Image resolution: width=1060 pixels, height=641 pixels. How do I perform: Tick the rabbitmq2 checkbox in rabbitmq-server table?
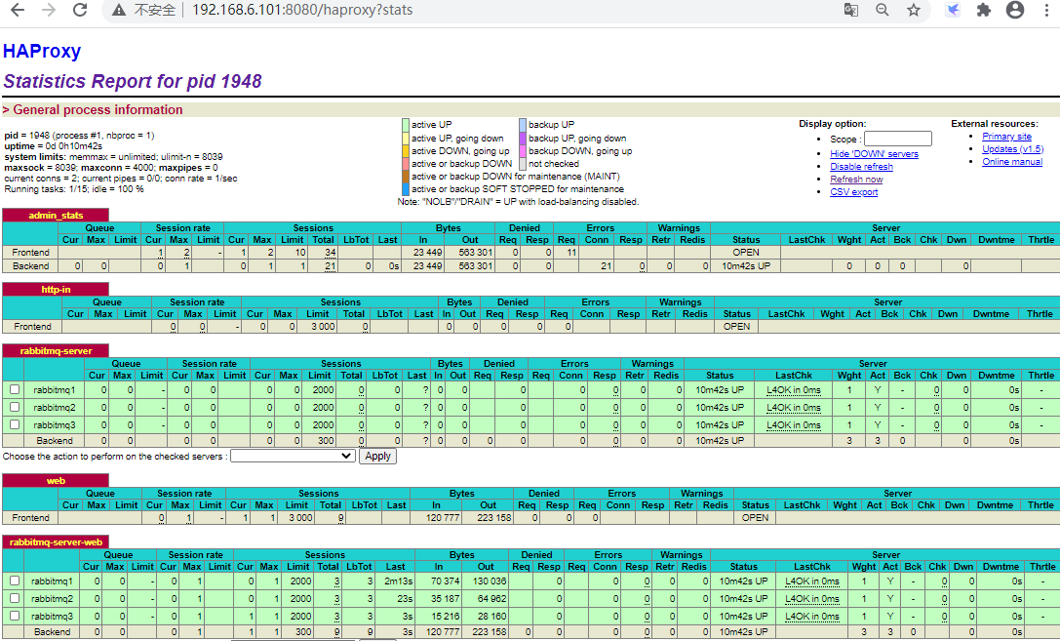(x=15, y=407)
